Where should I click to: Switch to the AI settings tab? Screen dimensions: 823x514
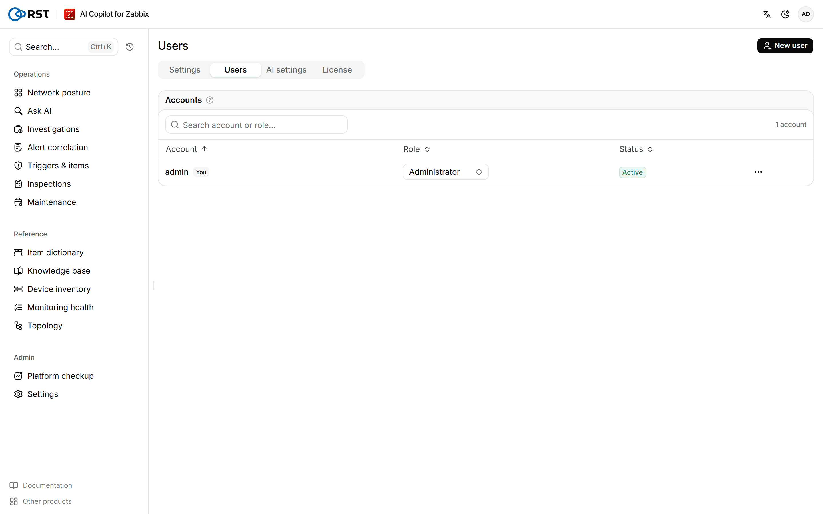coord(286,70)
